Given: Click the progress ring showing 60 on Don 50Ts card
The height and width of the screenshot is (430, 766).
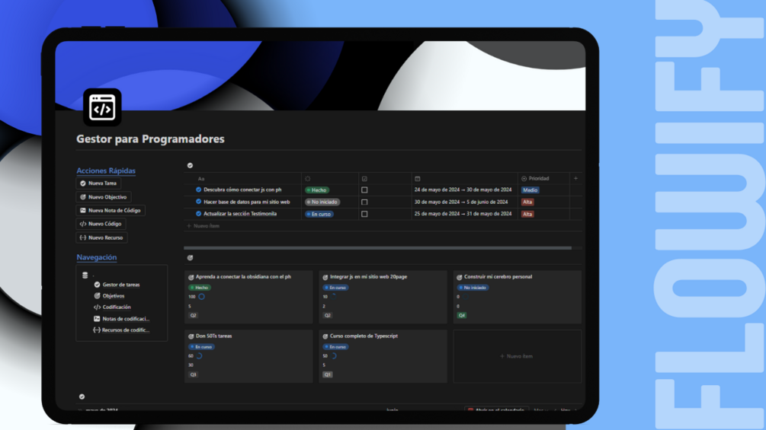Looking at the screenshot, I should (x=199, y=356).
